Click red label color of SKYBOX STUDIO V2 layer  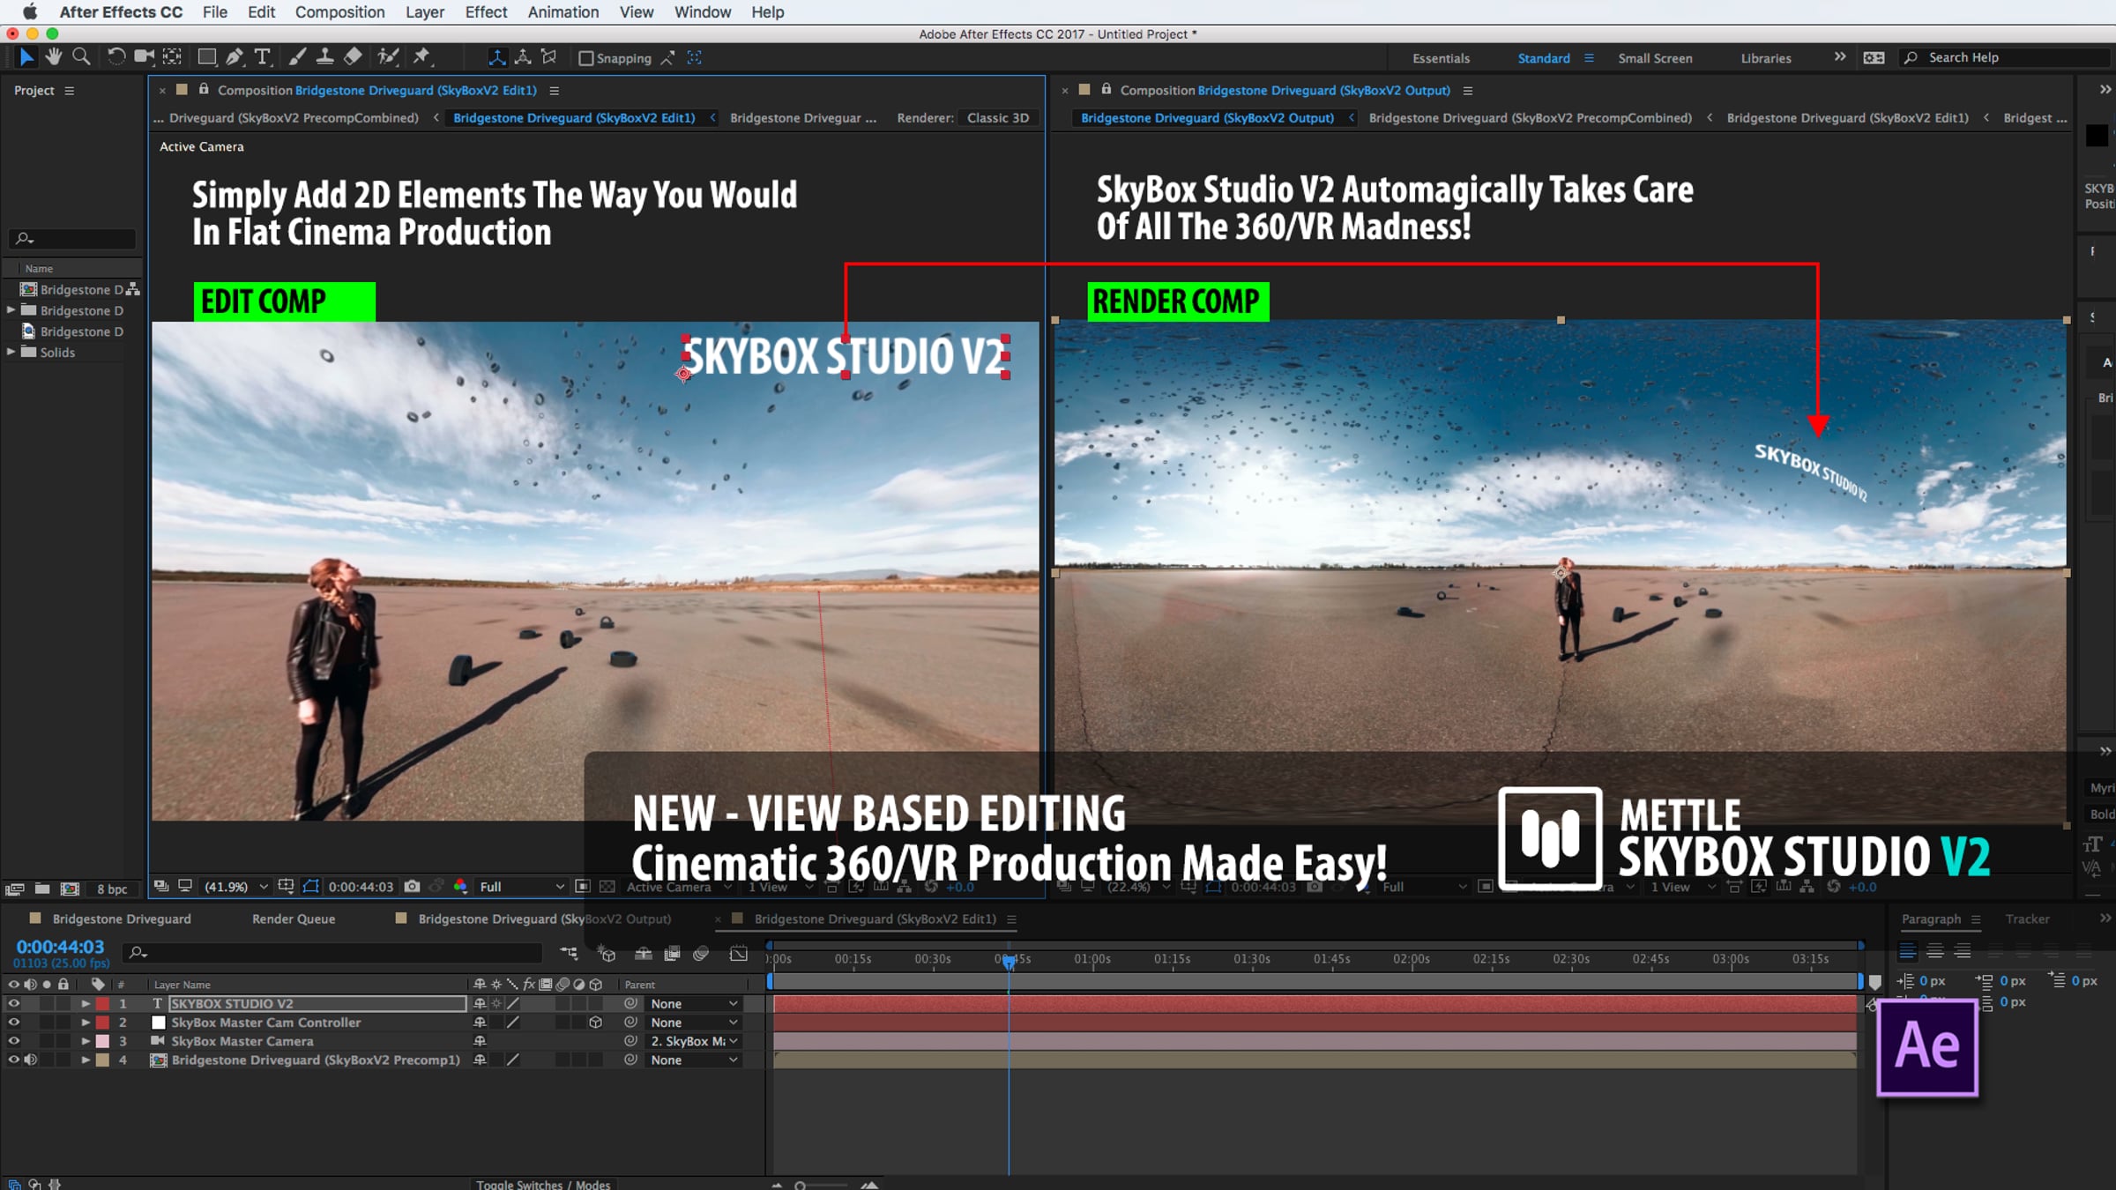(103, 1003)
